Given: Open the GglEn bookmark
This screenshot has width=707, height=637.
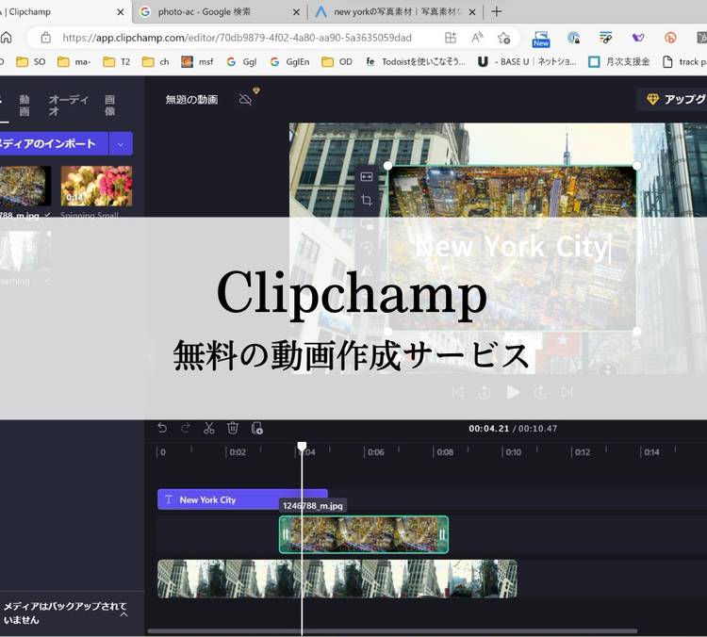Looking at the screenshot, I should tap(289, 62).
